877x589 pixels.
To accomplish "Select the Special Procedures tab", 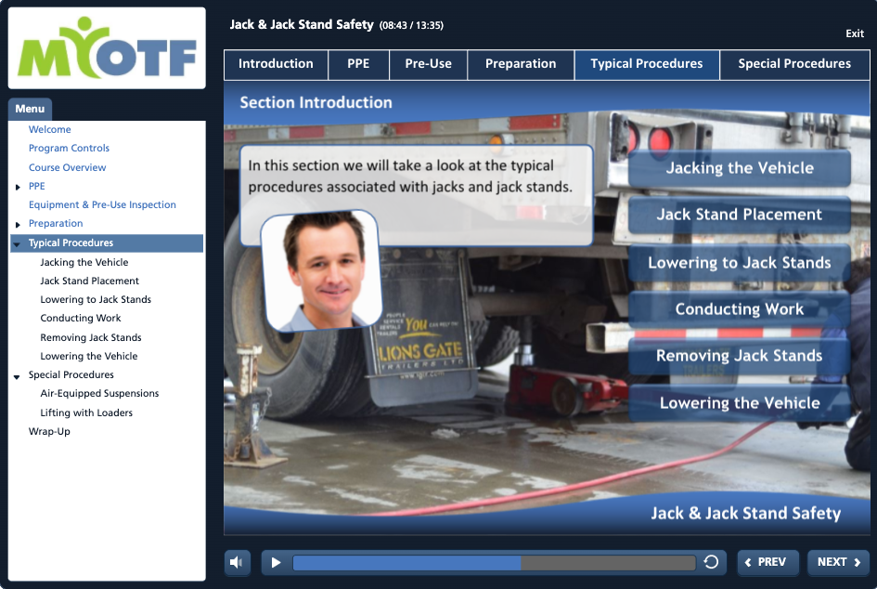I will click(794, 64).
